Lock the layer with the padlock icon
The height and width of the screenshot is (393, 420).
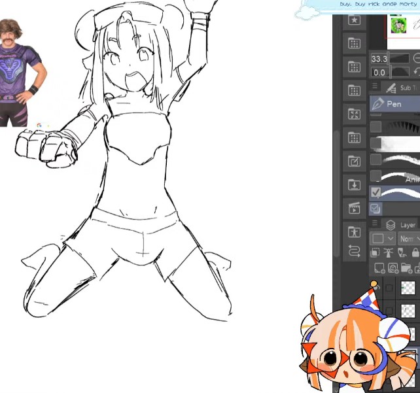[x=415, y=252]
